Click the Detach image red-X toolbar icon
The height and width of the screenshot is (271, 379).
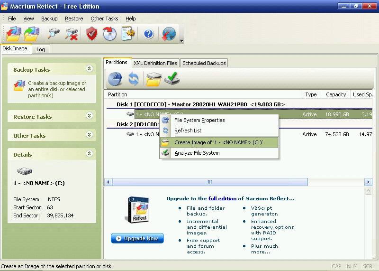tap(72, 34)
